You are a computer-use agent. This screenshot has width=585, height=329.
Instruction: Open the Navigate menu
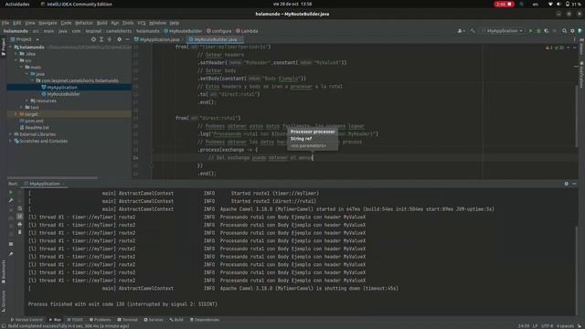48,23
